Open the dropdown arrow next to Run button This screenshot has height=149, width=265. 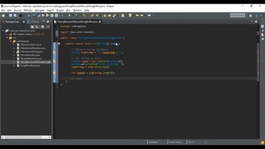click(73, 15)
